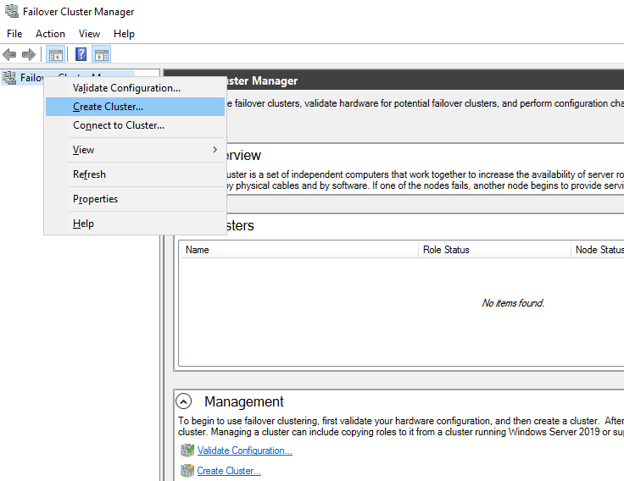Open the View menu in menu bar
The image size is (624, 481).
(x=89, y=34)
